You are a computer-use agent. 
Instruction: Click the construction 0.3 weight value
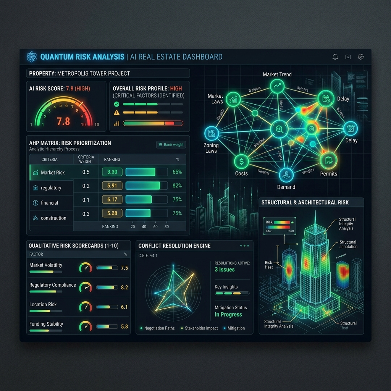click(x=86, y=214)
